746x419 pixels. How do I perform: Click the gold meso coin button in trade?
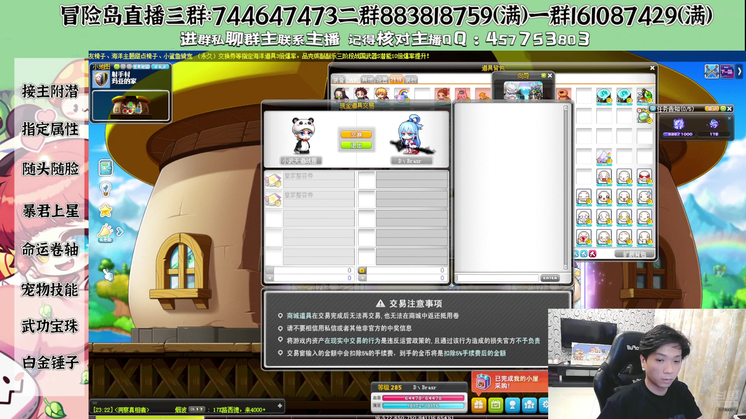362,270
